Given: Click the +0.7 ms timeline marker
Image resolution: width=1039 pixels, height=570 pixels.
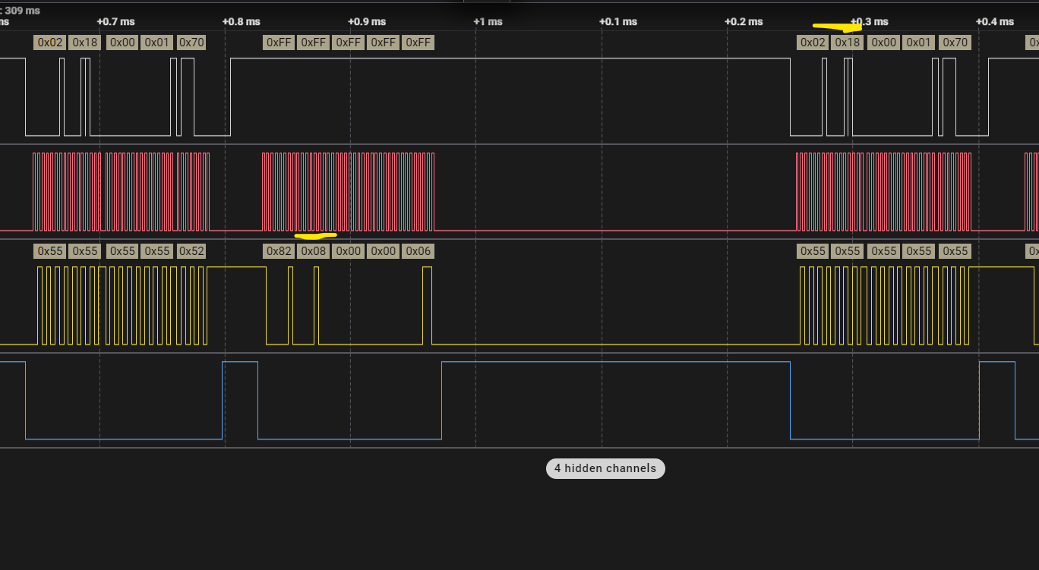Looking at the screenshot, I should pos(115,21).
